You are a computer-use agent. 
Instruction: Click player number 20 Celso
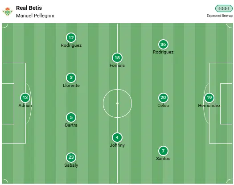pos(163,98)
